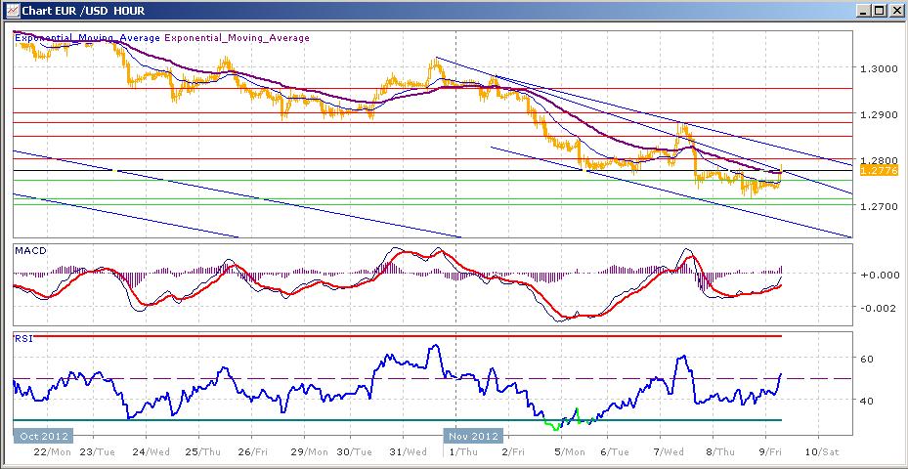Click the orange 1.2776 current price tag

pos(875,170)
